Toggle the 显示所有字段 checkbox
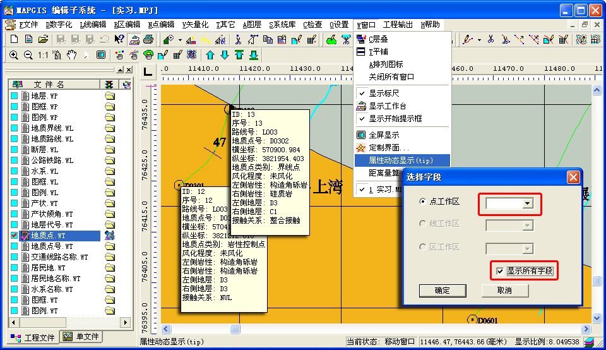This screenshot has height=350, width=606. click(x=500, y=271)
